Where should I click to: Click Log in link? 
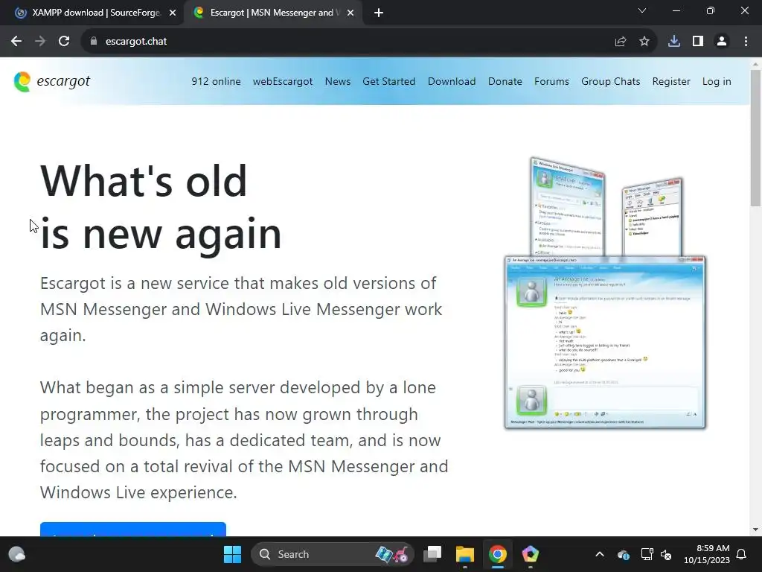coord(717,81)
